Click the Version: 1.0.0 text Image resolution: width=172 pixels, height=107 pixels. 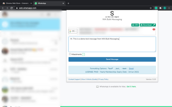click(151, 79)
